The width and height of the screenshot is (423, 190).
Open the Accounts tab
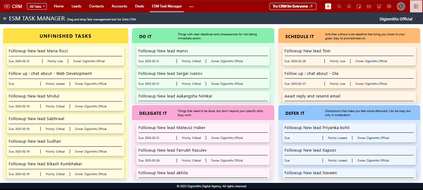(119, 6)
